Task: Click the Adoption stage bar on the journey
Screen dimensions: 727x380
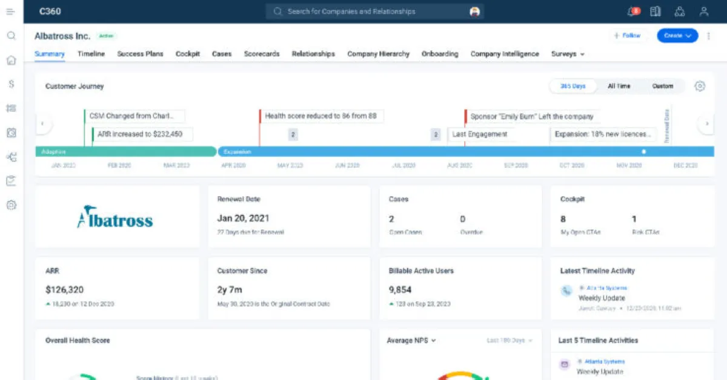Action: 125,151
